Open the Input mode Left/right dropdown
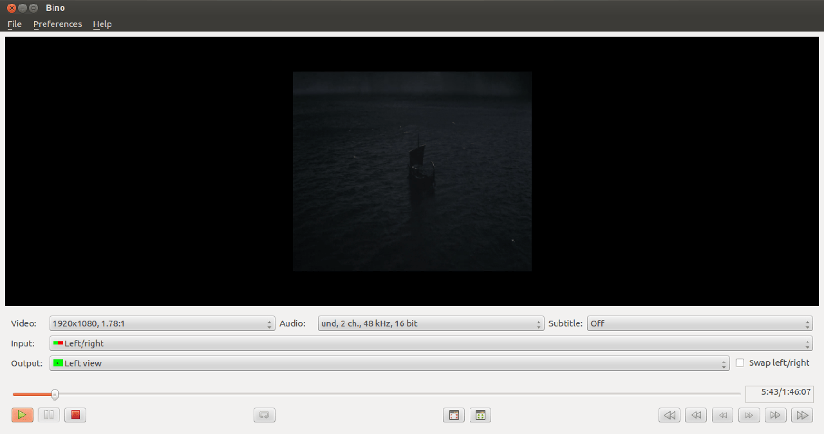This screenshot has height=434, width=824. [431, 344]
